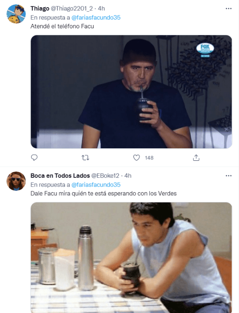Enlarge the image of man with thermos
The width and height of the screenshot is (239, 313).
[131, 258]
